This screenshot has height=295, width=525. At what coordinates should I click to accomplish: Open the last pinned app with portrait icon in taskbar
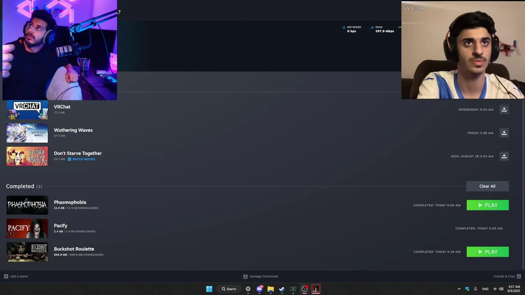(x=315, y=289)
